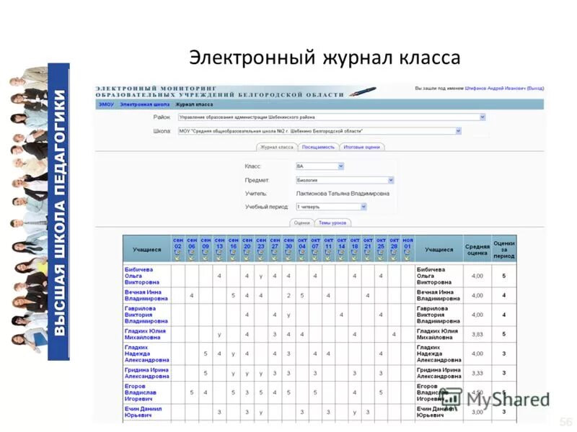The height and width of the screenshot is (432, 577).
Task: Click the lower yellow icon in окт 04 column
Action: (302, 258)
